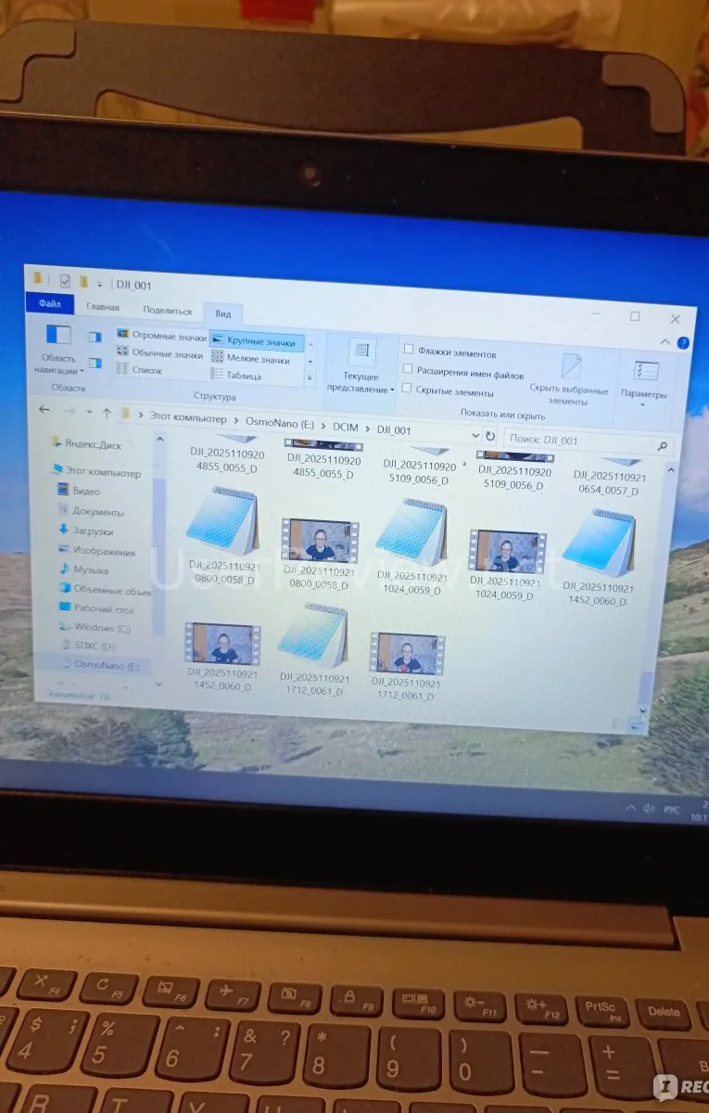Viewport: 709px width, 1113px height.
Task: Click the back arrow navigation icon
Action: [44, 409]
